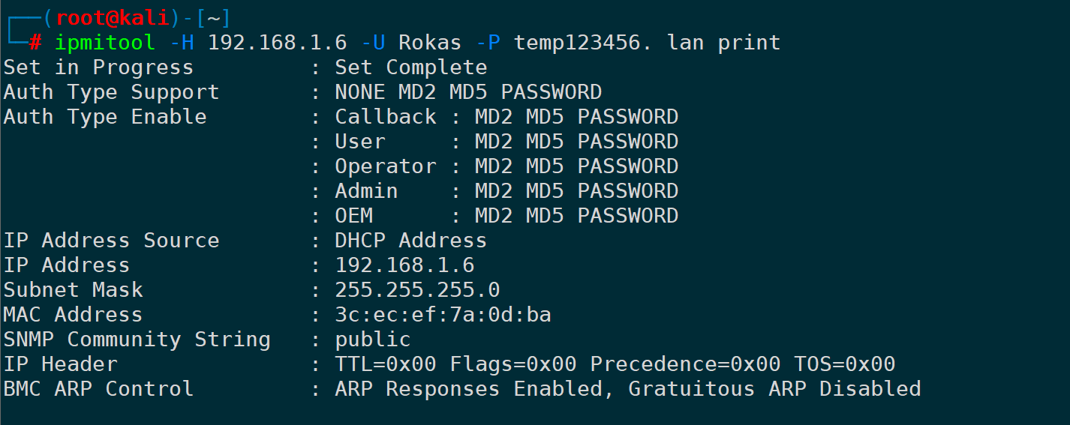Click the SNMP community string 'public'
The image size is (1070, 425).
[x=372, y=340]
